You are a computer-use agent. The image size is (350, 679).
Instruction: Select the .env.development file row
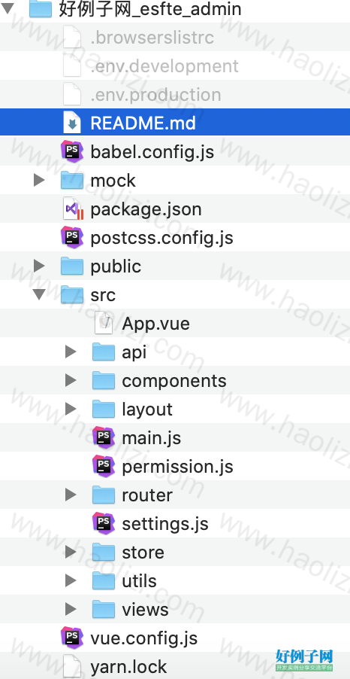[x=175, y=65]
